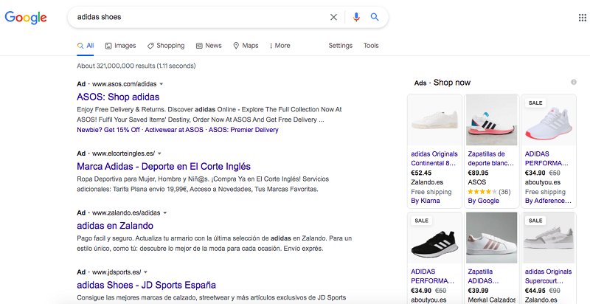Open Marca Adidas - Deporte en El Corte Inglés
The height and width of the screenshot is (304, 590).
(x=164, y=166)
